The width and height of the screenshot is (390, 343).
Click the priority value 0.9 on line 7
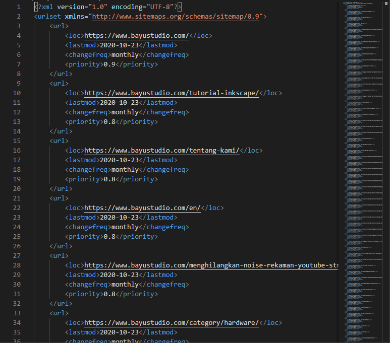point(109,64)
